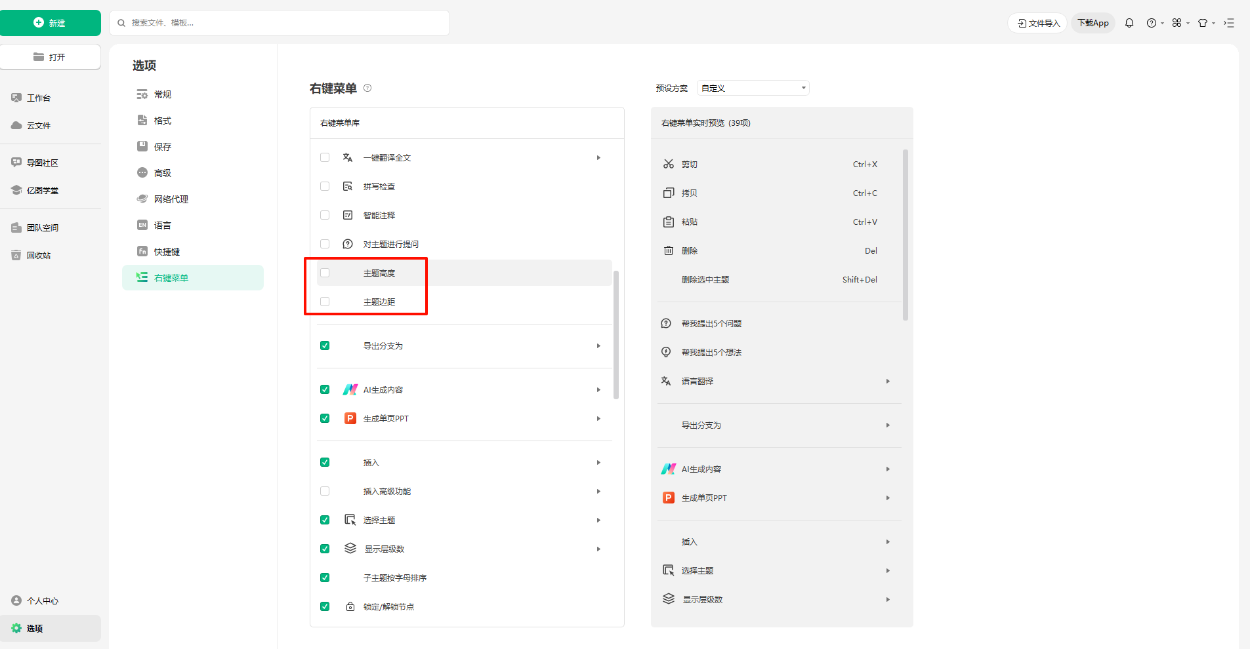Image resolution: width=1250 pixels, height=649 pixels.
Task: Click the lock icon beside 锁定/解锁节点
Action: pyautogui.click(x=350, y=606)
